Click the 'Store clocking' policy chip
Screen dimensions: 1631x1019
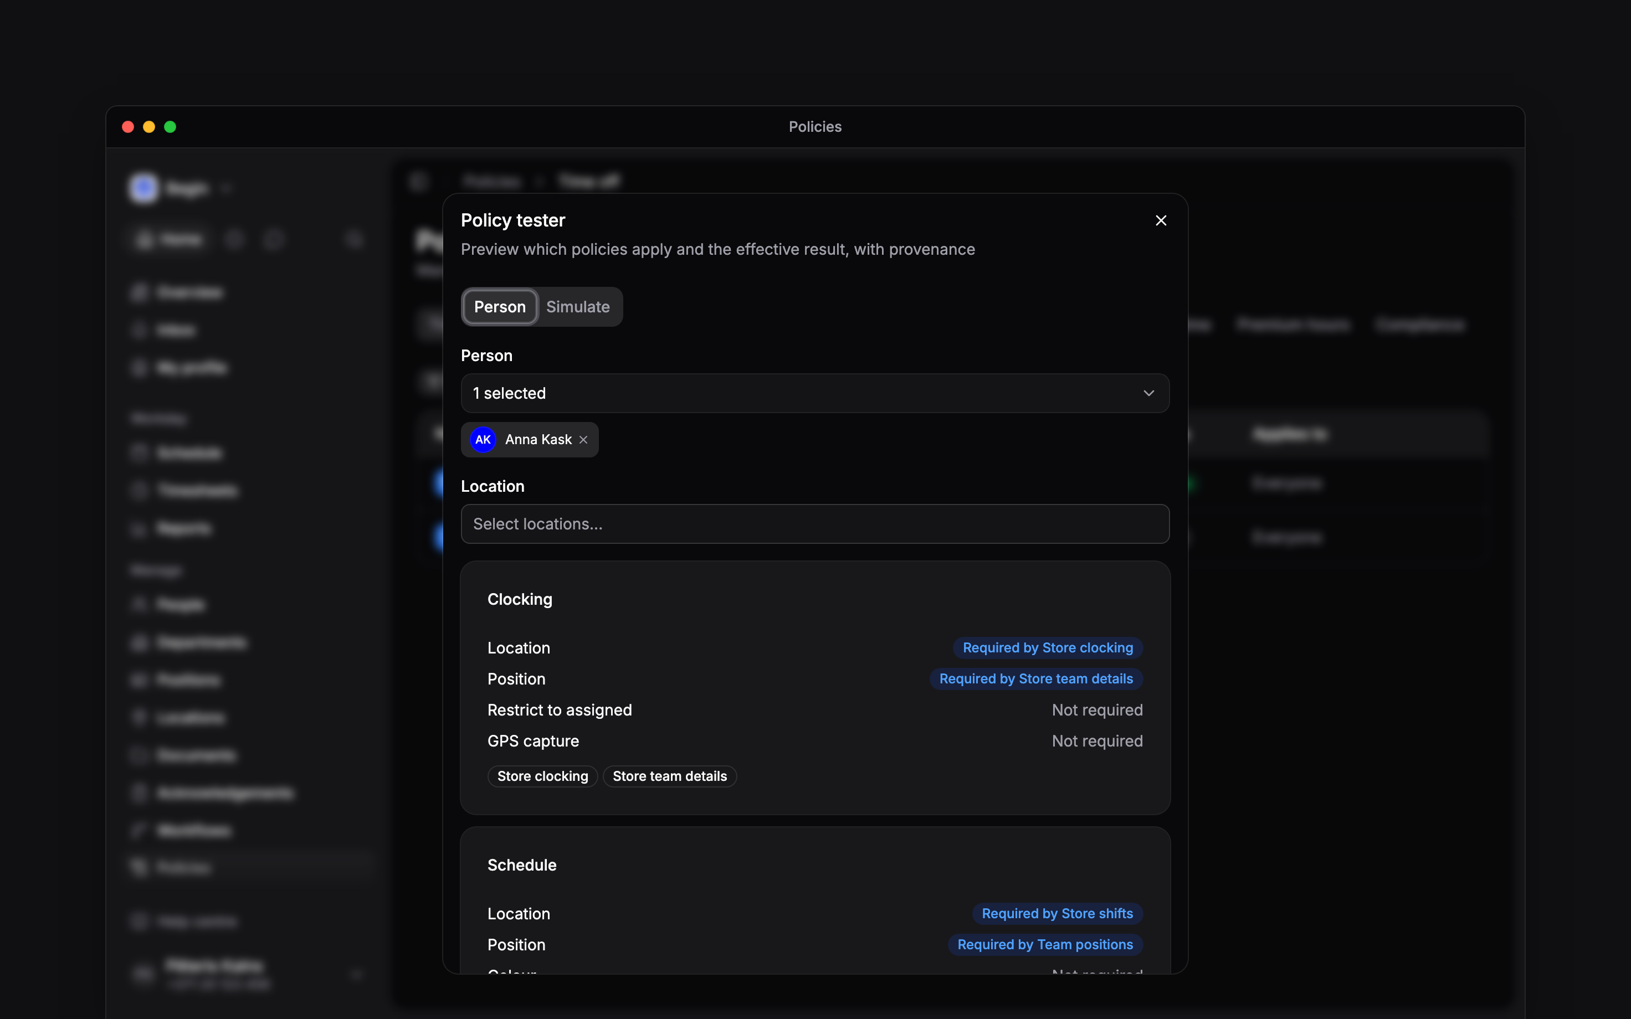pos(542,776)
